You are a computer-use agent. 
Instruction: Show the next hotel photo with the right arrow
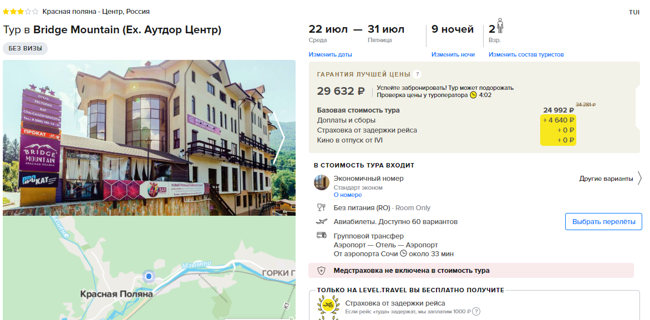[281, 137]
